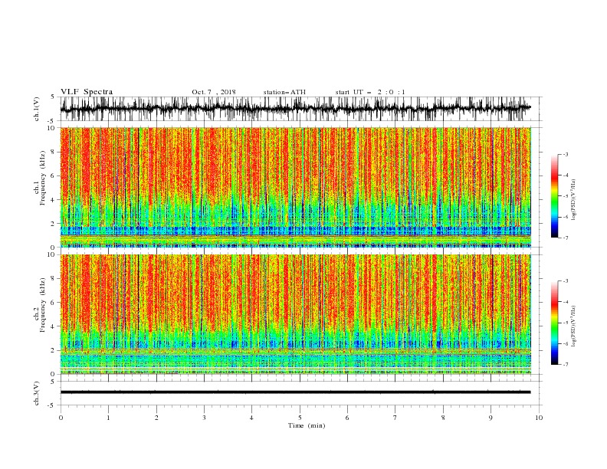Click the "4" kHz tick on ch.2 axis
Screen dimensions: 607x469
click(54, 326)
